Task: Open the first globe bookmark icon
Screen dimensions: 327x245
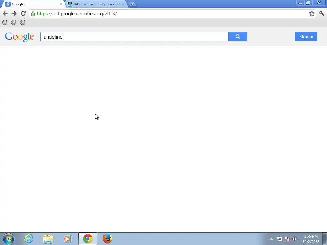Action: pos(5,22)
